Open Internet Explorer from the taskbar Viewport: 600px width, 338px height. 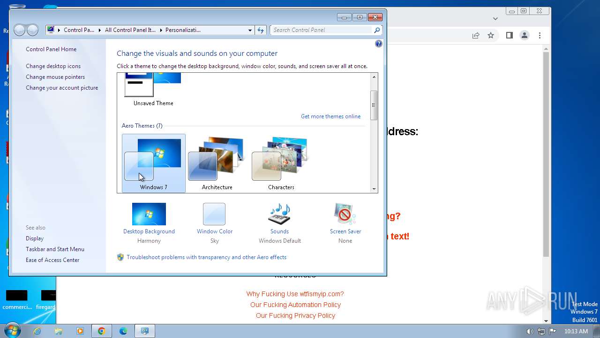[37, 331]
